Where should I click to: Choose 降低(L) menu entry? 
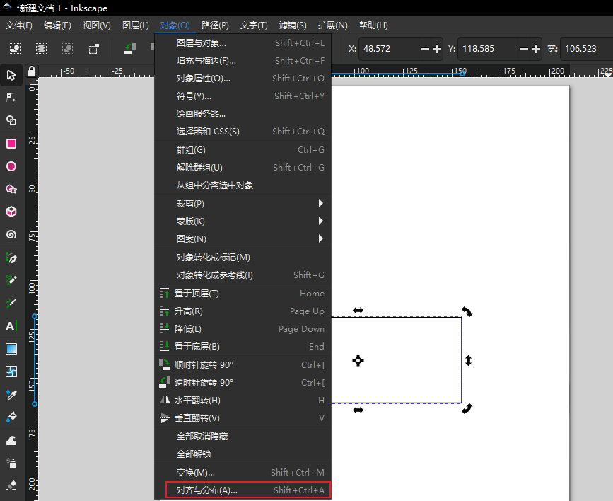coord(243,329)
